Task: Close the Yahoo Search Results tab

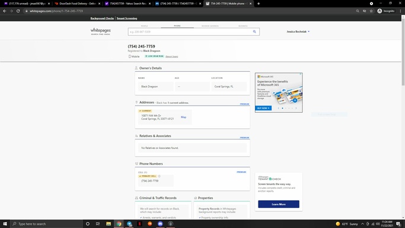Action: point(149,4)
